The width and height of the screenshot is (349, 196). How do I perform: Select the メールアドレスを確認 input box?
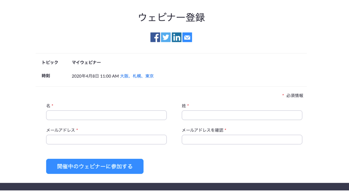[242, 139]
